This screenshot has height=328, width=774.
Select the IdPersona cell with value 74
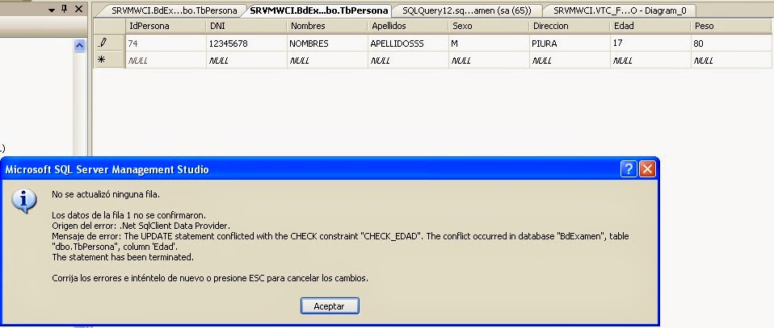click(166, 44)
